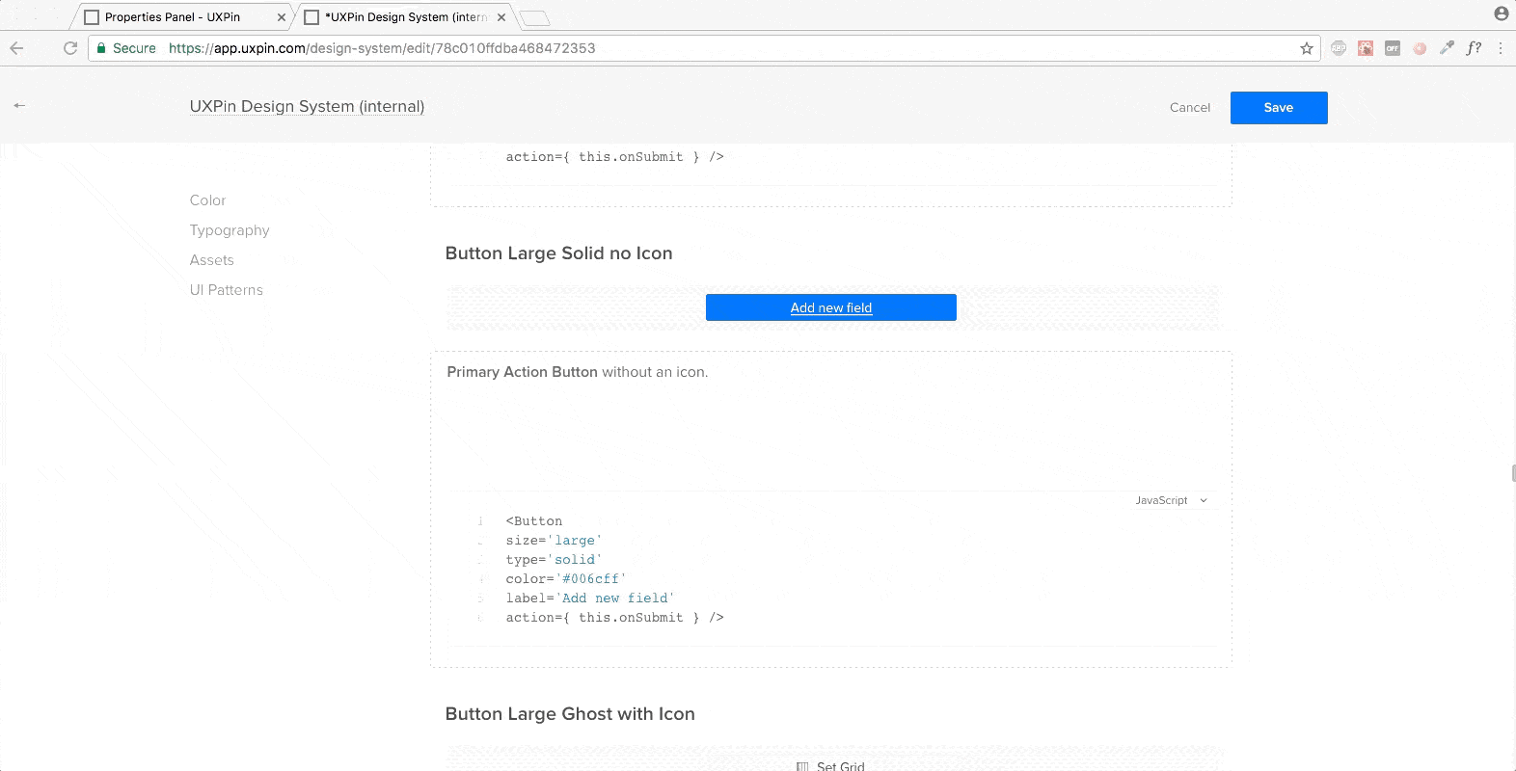Click the label='Add new field' code line
The height and width of the screenshot is (771, 1516).
tap(590, 598)
